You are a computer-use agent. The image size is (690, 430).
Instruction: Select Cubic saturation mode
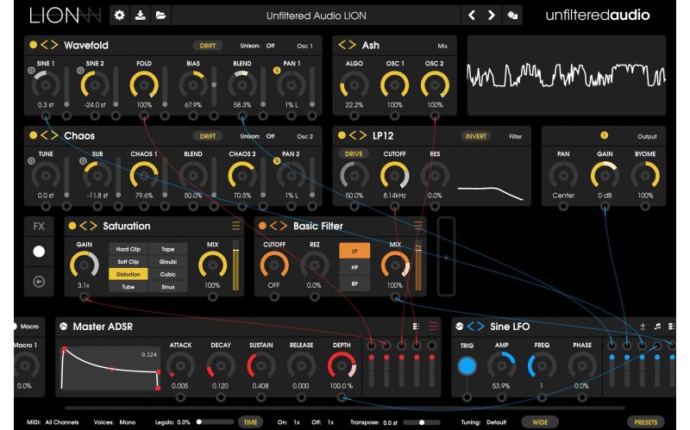[167, 274]
